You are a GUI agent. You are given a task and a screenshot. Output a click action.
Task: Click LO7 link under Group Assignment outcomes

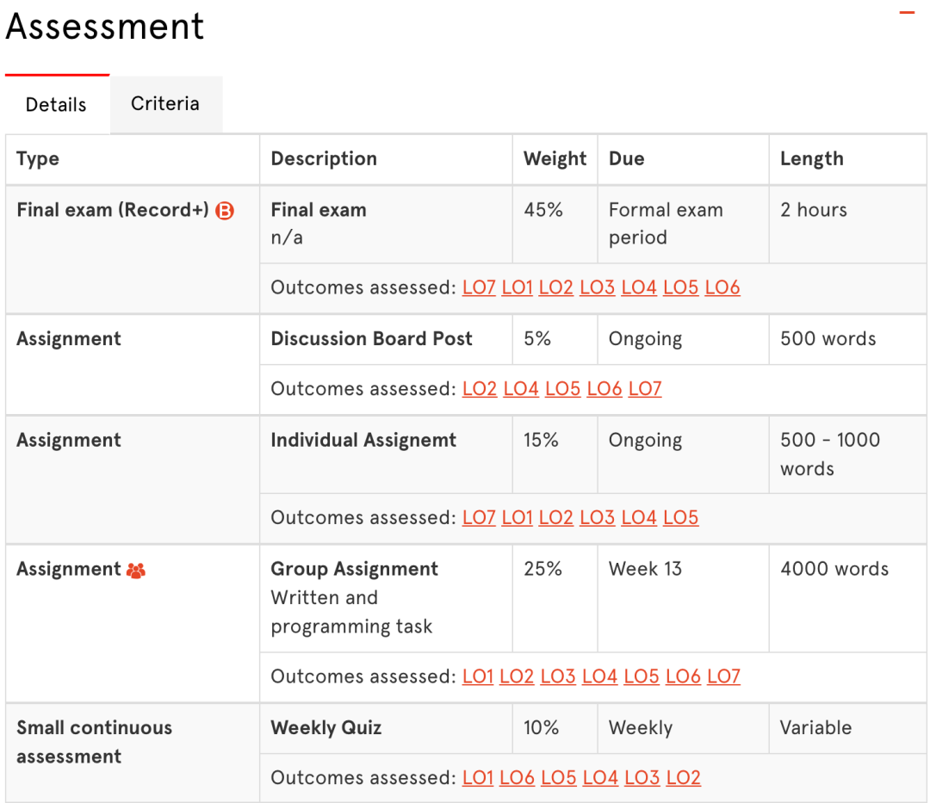coord(723,677)
